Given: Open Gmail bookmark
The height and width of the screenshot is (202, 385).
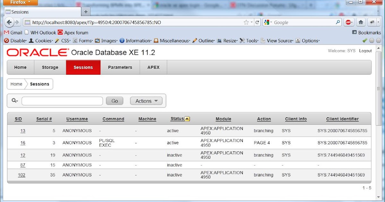Looking at the screenshot, I should tap(13, 32).
